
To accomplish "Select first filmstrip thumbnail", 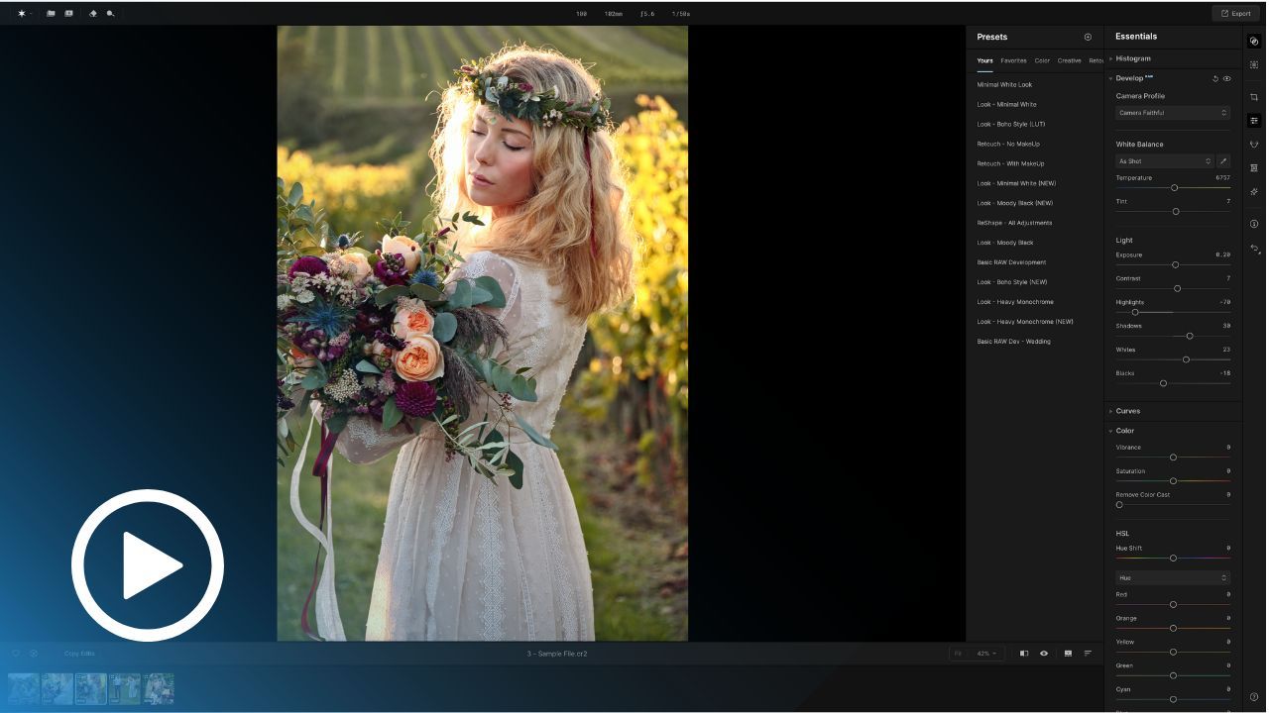I will (24, 689).
